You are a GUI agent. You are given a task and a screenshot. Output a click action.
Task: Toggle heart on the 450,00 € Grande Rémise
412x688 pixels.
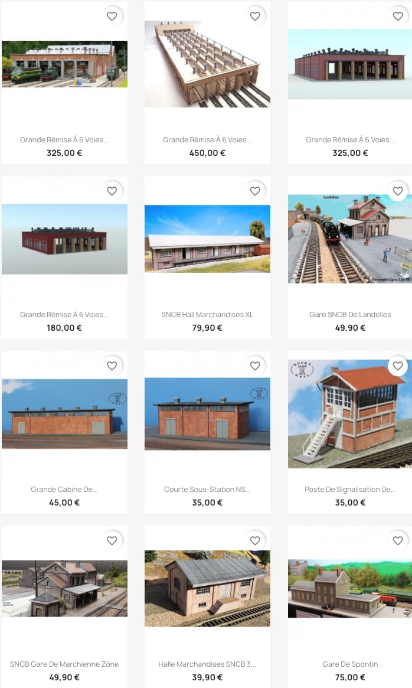[x=255, y=16]
